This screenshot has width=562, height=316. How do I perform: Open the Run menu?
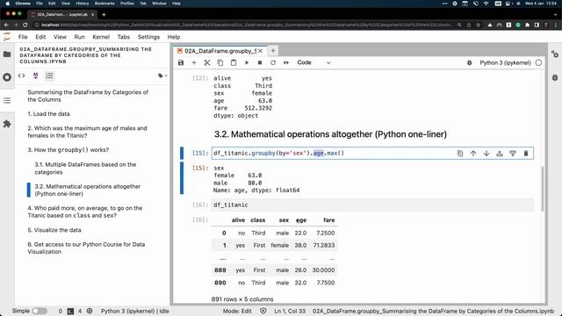point(79,37)
